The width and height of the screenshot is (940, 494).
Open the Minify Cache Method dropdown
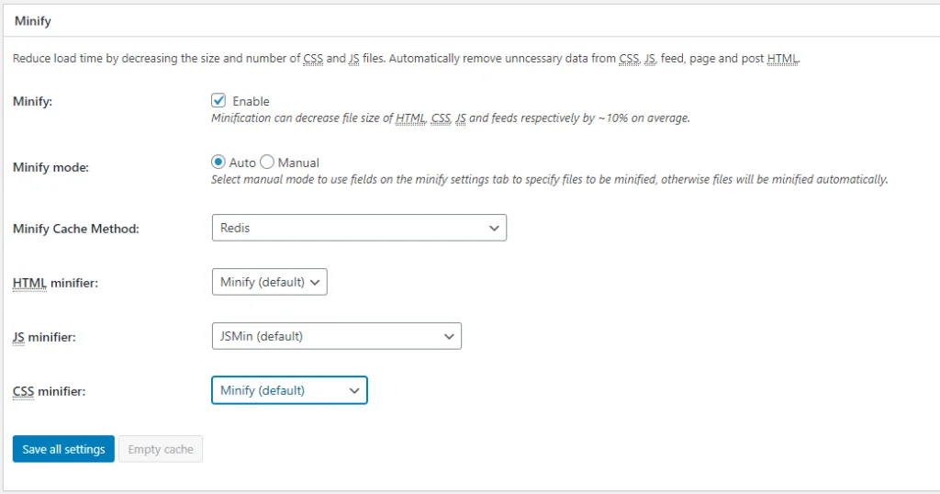point(359,228)
